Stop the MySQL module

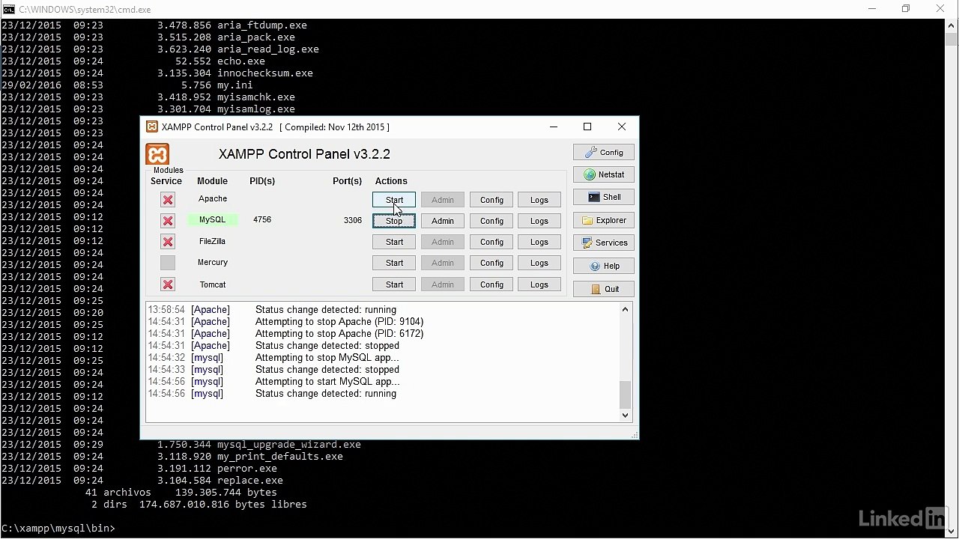pos(394,221)
